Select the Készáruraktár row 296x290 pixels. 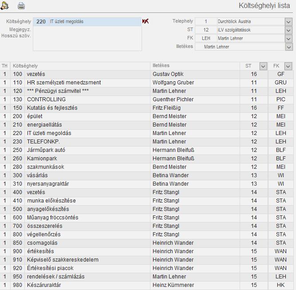pyautogui.click(x=146, y=285)
